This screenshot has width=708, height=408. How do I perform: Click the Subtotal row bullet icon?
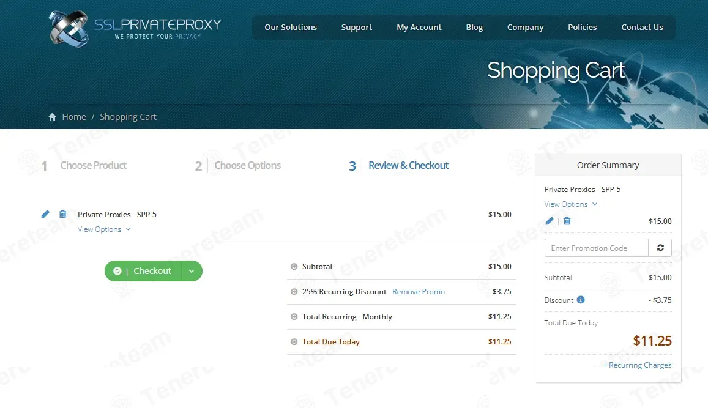(x=294, y=267)
